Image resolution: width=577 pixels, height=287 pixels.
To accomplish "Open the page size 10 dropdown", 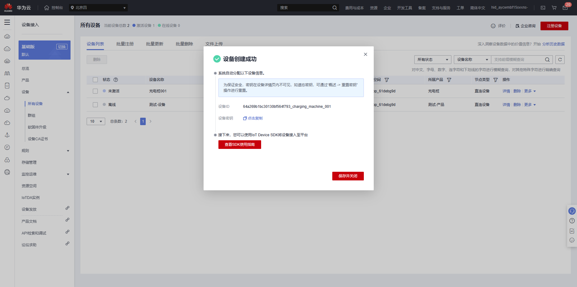I will (x=96, y=121).
